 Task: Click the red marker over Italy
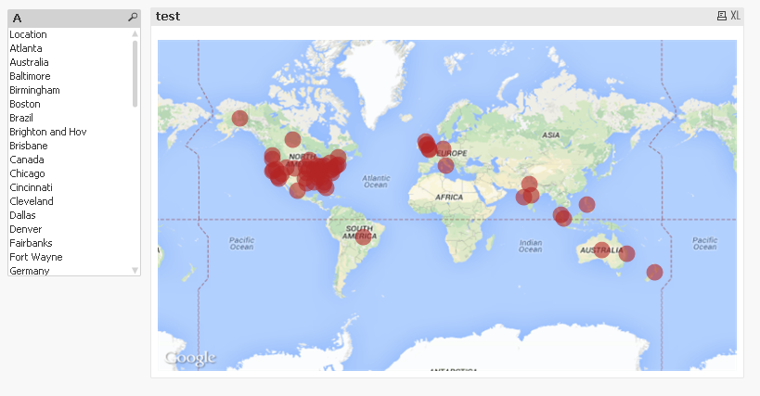445,166
